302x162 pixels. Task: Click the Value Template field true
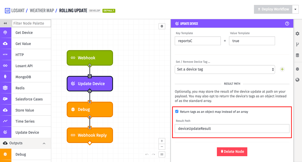pyautogui.click(x=252, y=41)
